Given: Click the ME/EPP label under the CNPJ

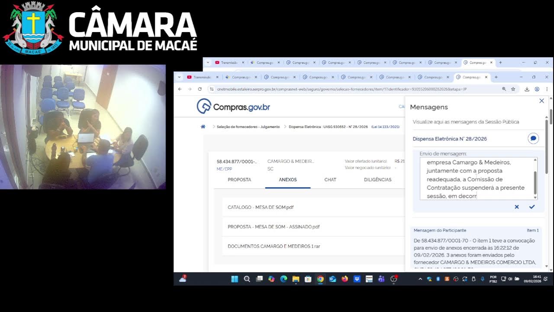Looking at the screenshot, I should 224,169.
